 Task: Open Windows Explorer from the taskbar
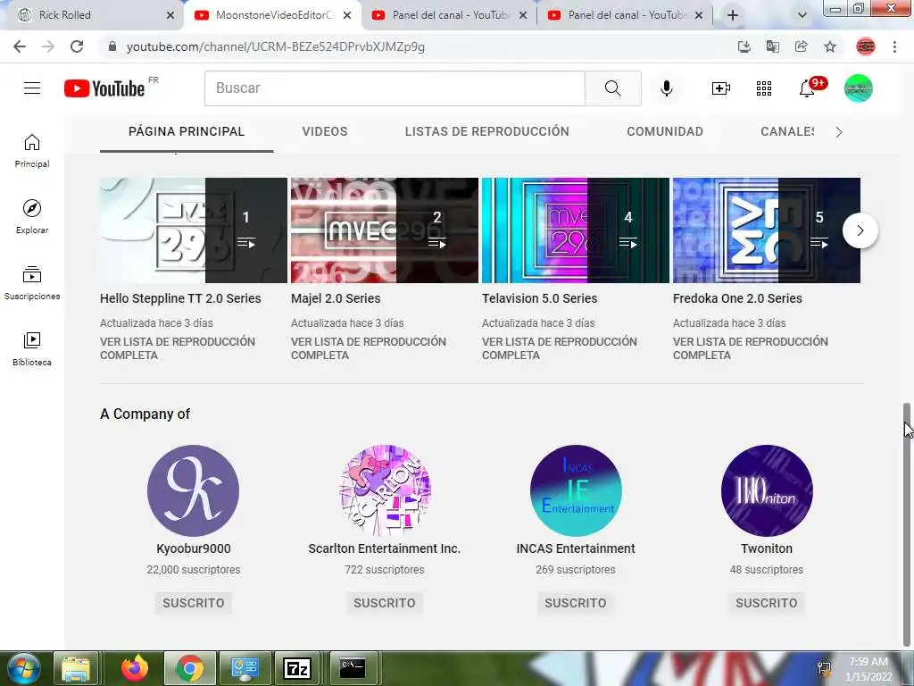[x=76, y=668]
